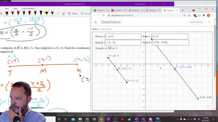Click the Chrome media control icon
The width and height of the screenshot is (218, 122).
[193, 11]
